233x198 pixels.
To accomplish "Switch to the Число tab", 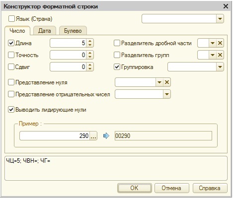I will click(x=17, y=31).
